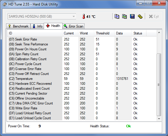Click the Status column header

click(139, 33)
